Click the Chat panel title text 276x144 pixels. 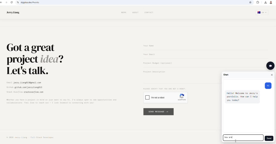point(226,75)
